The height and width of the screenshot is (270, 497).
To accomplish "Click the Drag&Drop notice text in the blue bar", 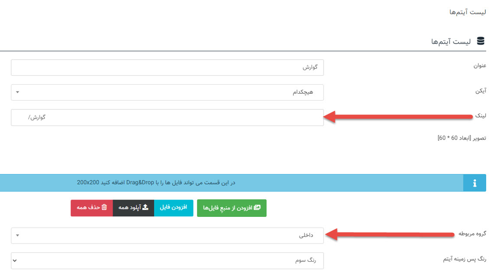I will point(156,183).
